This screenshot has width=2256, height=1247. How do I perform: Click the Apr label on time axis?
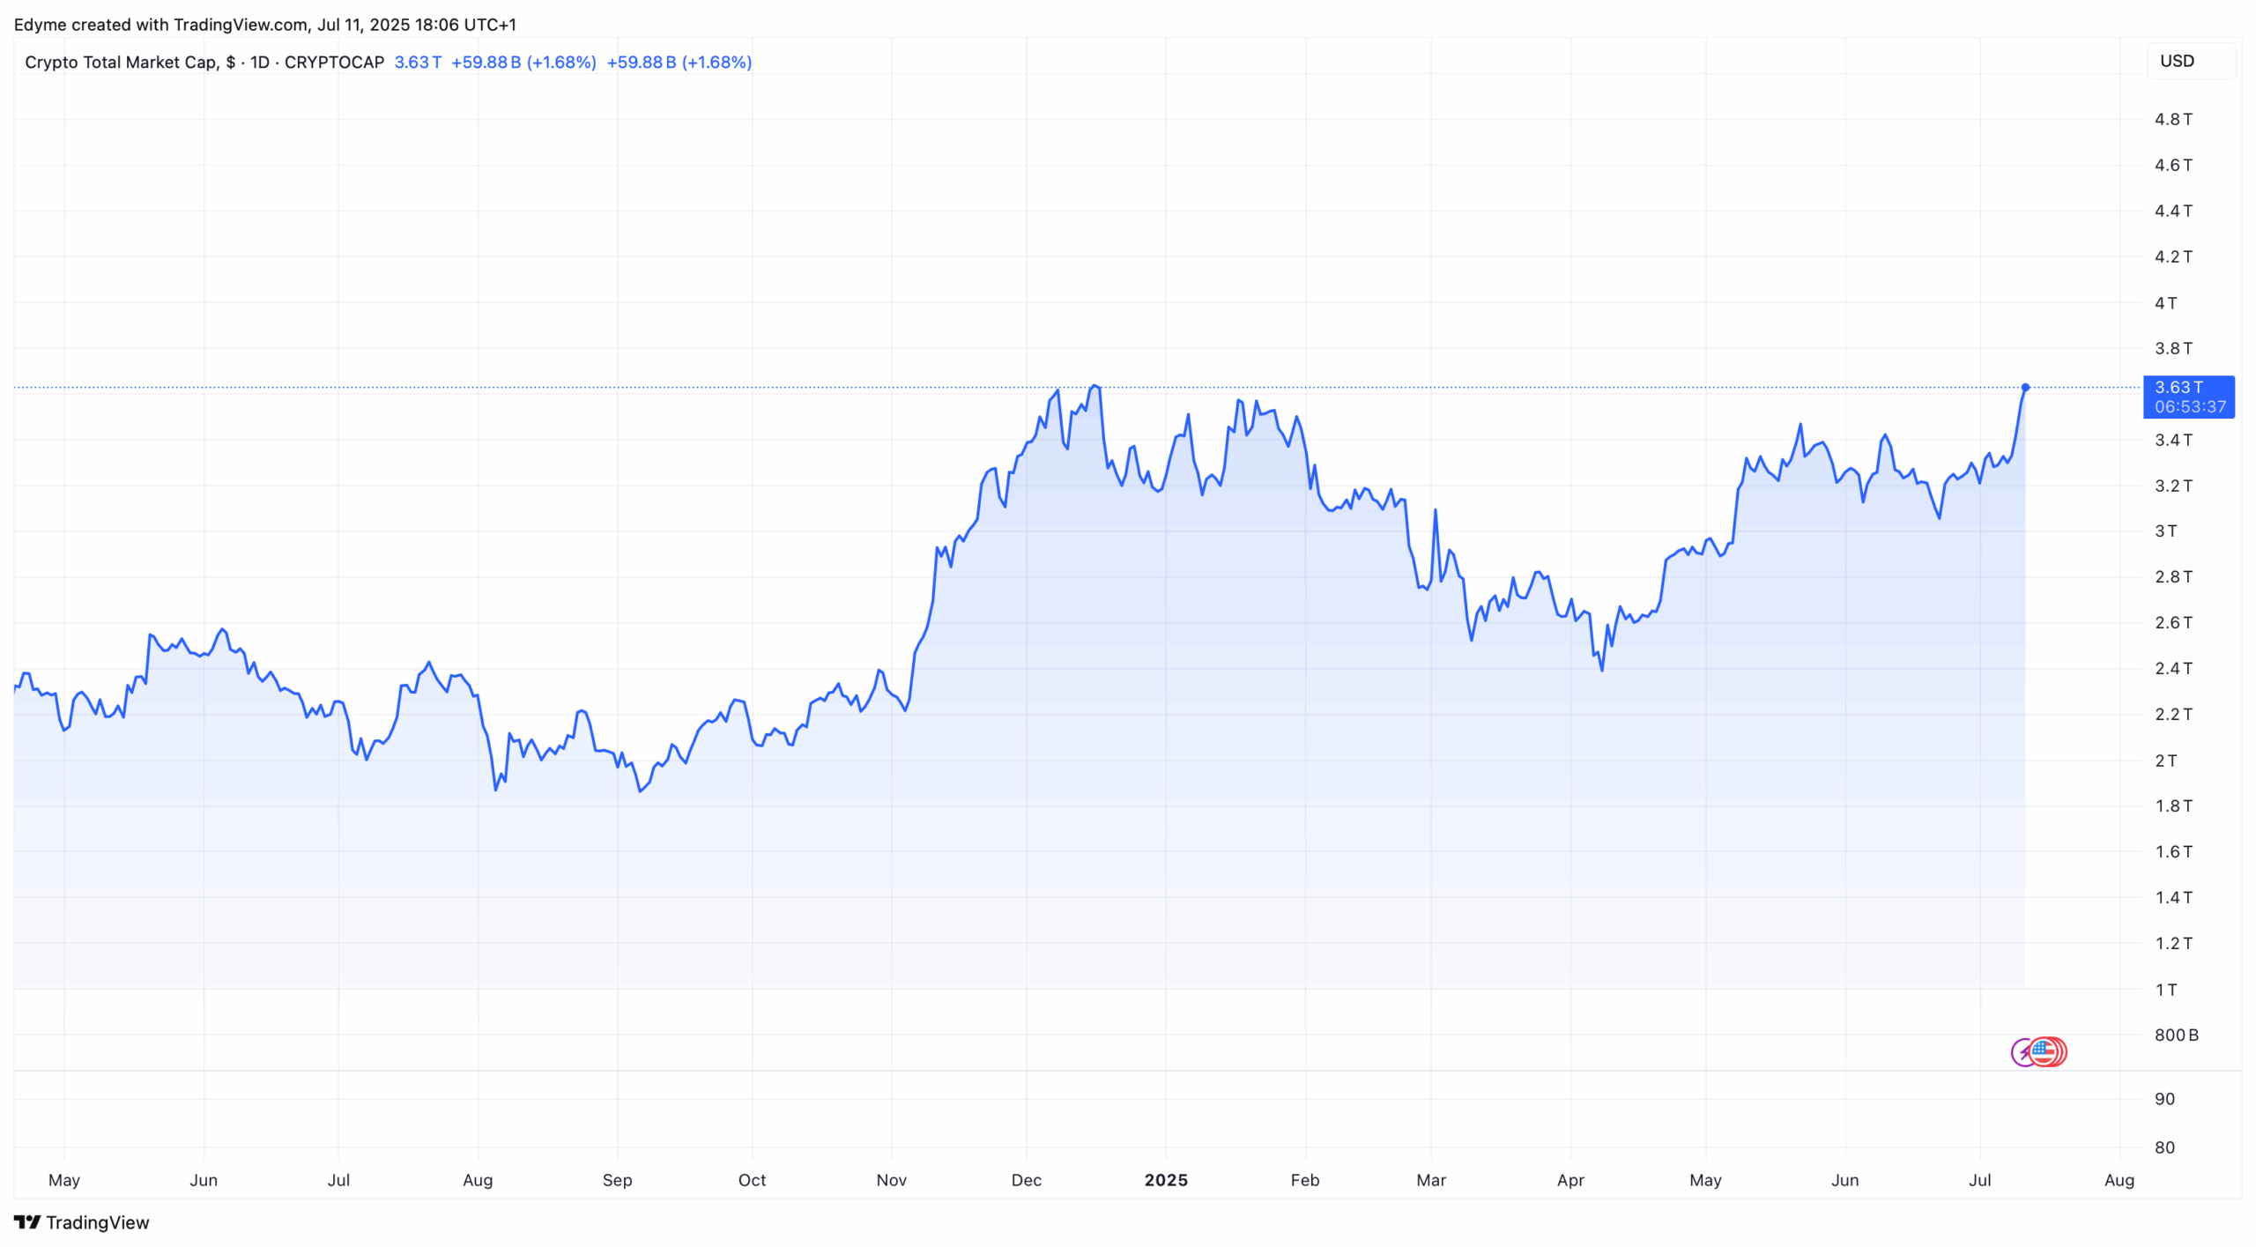(1570, 1180)
